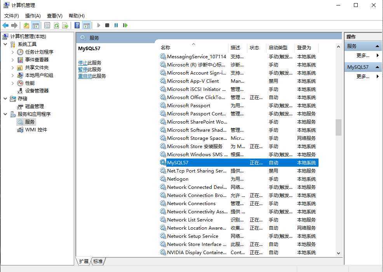Image resolution: width=383 pixels, height=272 pixels.
Task: Click the WMI 控件 icon in the tree
Action: (x=20, y=130)
